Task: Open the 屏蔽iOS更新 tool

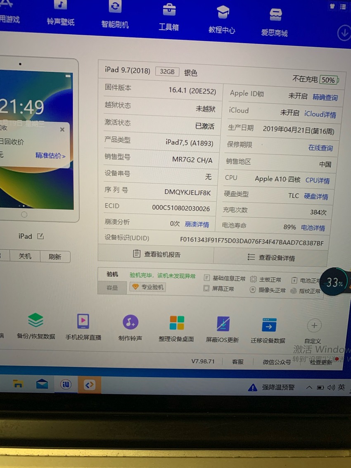Action: pos(222,330)
